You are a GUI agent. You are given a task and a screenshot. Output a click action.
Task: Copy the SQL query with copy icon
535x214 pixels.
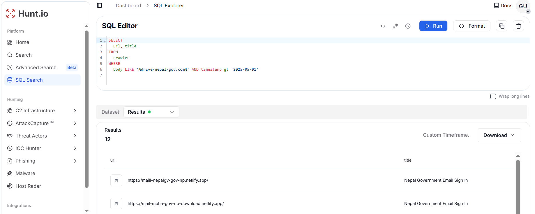coord(502,26)
